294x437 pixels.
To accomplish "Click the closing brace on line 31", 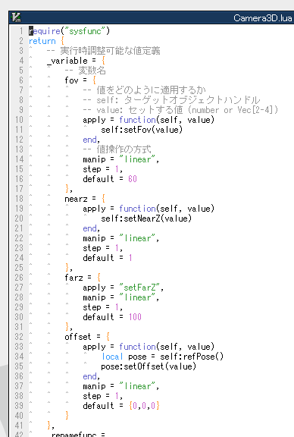I will coord(67,327).
